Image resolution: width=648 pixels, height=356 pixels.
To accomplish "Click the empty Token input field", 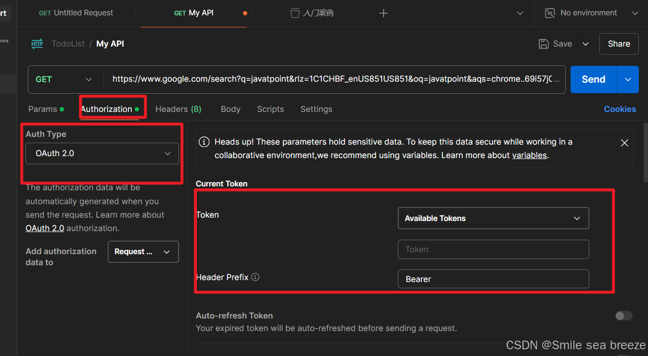I will (493, 249).
